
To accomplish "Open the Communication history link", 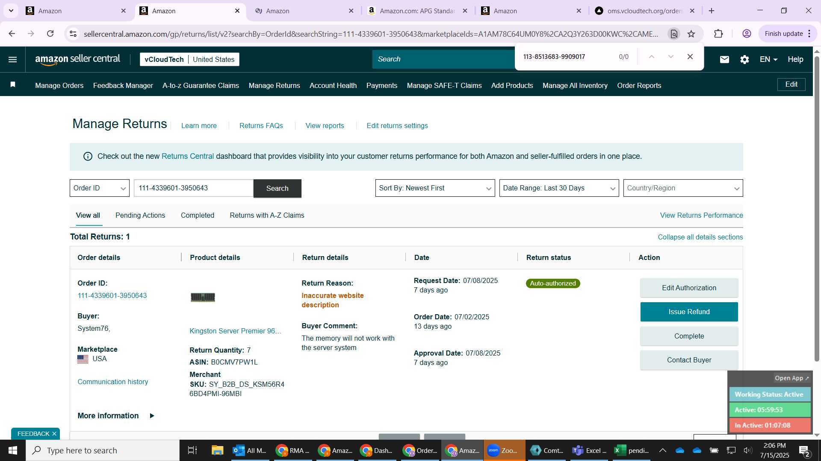I will point(113,382).
